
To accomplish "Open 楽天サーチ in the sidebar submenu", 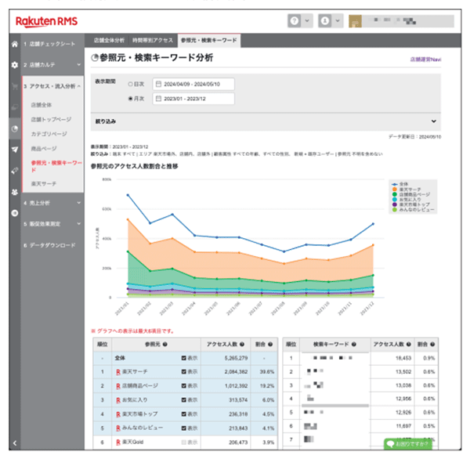I will click(x=44, y=183).
